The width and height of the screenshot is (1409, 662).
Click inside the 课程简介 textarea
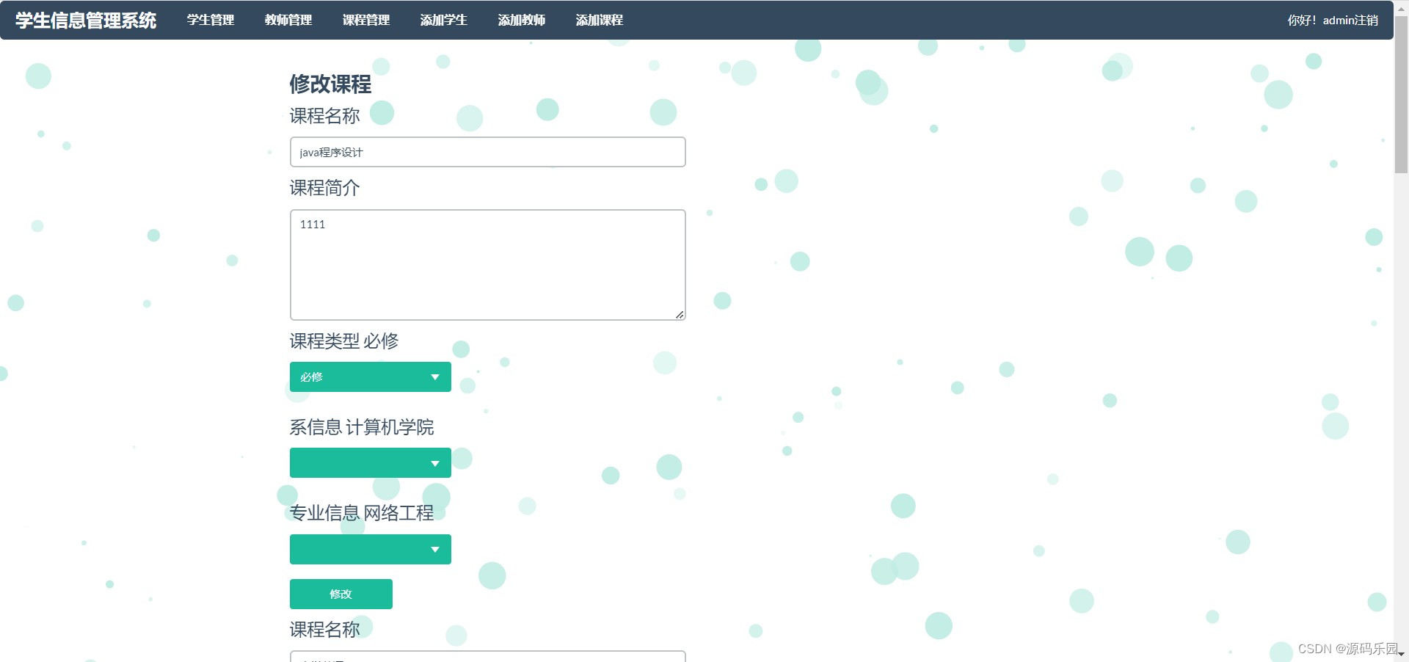point(487,264)
